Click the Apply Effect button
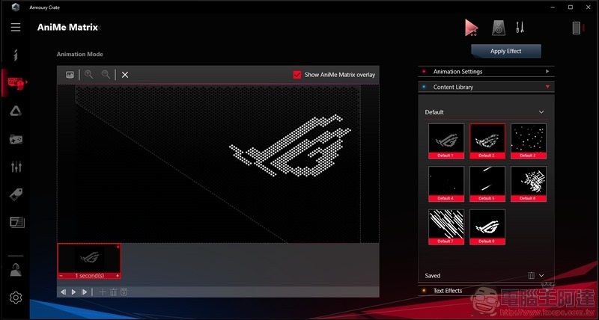Screen dimensions: 599x320 click(x=506, y=51)
